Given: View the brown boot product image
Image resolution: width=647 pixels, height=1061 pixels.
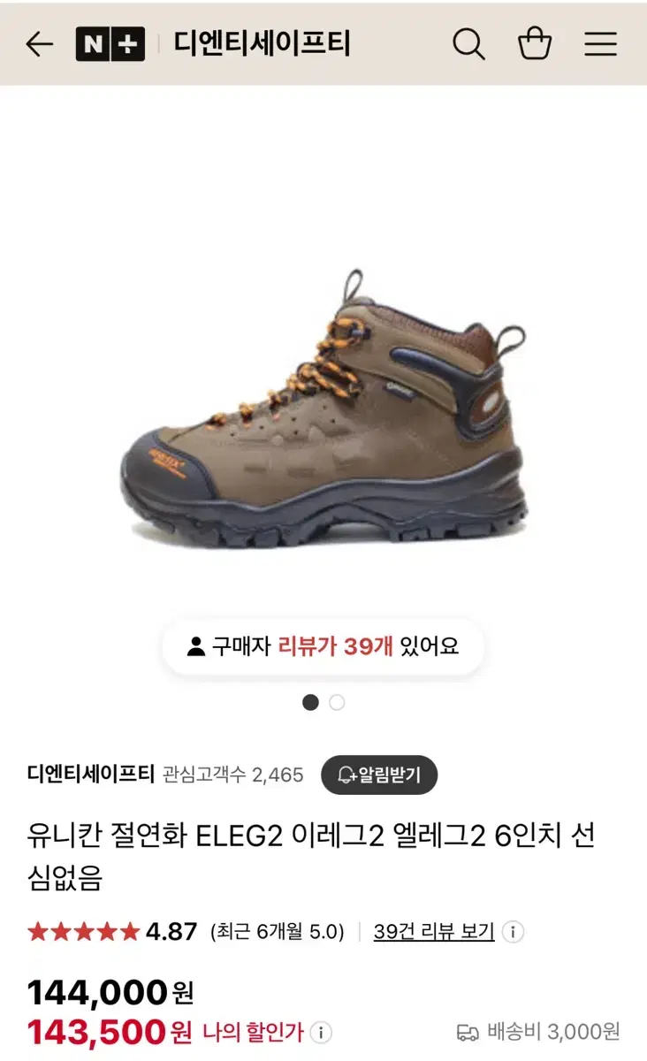Looking at the screenshot, I should point(323,408).
